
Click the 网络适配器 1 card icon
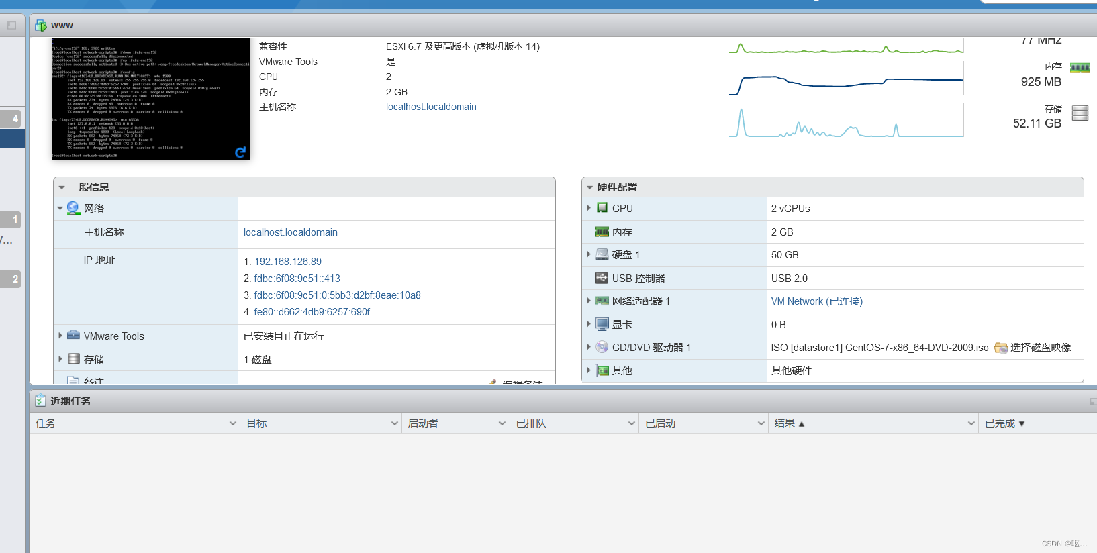click(602, 301)
